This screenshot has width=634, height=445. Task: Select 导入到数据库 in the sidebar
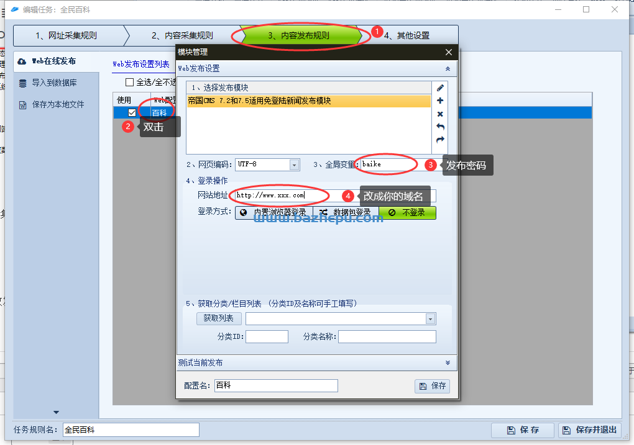(54, 83)
